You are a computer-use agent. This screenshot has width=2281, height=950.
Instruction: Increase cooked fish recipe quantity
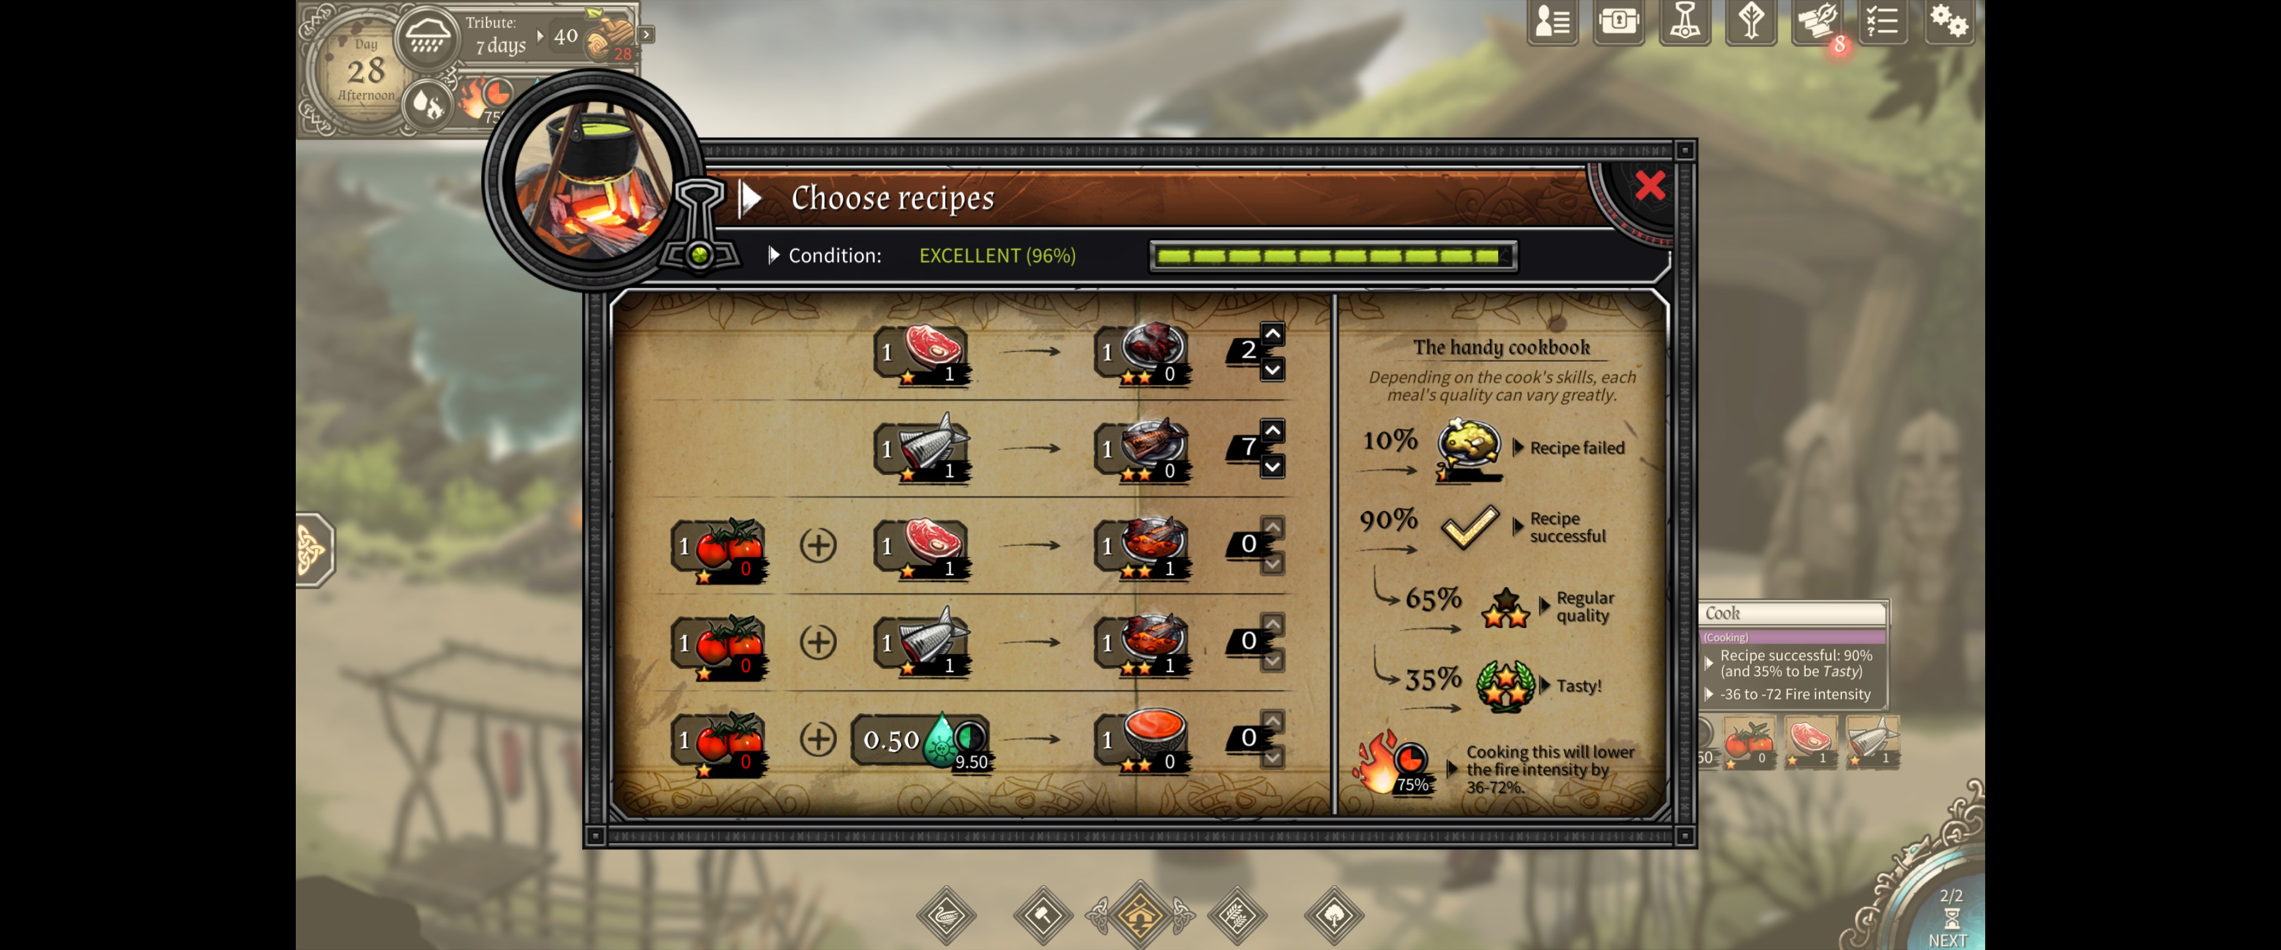pyautogui.click(x=1272, y=430)
